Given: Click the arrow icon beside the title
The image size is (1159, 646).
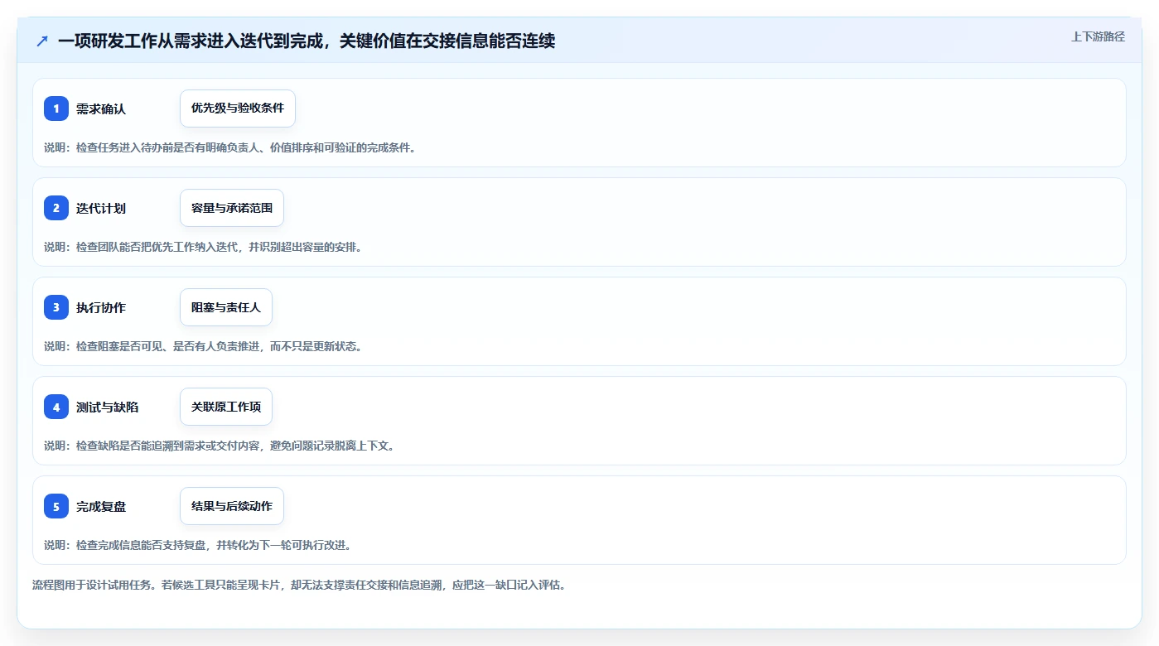Looking at the screenshot, I should pos(42,41).
